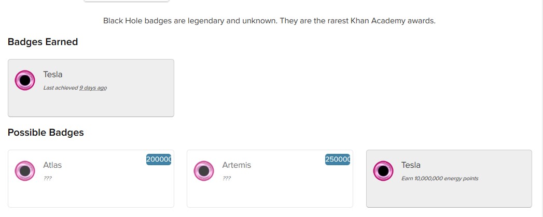The width and height of the screenshot is (543, 217).
Task: Click the ??? text under Atlas
Action: point(47,179)
